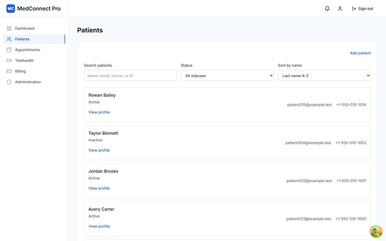This screenshot has width=386, height=241.
Task: Click the Add patient link
Action: pos(360,53)
